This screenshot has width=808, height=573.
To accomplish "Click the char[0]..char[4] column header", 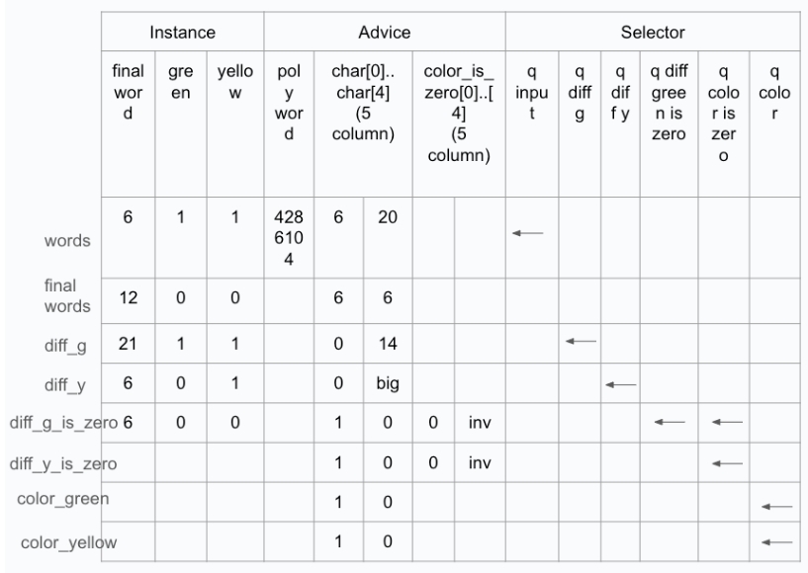I will [x=363, y=103].
